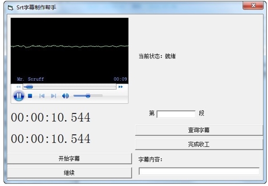Click the rewind double-arrow icon
This screenshot has width=268, height=186.
(x=18, y=87)
